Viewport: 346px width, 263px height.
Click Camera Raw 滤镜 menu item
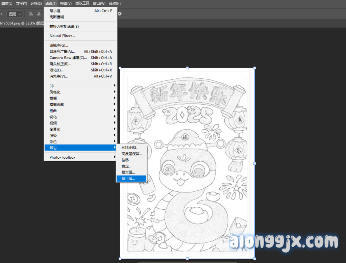point(68,58)
